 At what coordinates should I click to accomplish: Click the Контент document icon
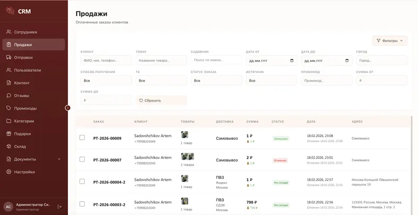click(9, 83)
